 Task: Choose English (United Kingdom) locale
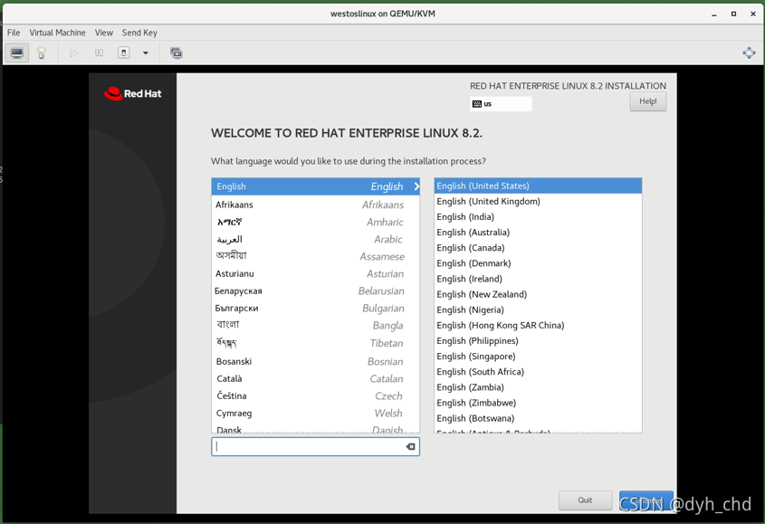click(x=538, y=202)
